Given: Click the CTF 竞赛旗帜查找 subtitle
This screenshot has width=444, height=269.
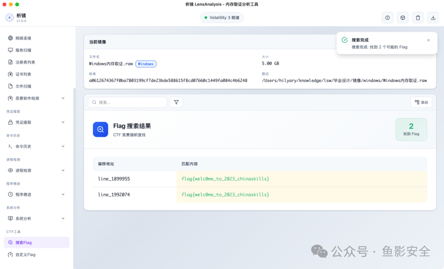Looking at the screenshot, I should point(129,135).
